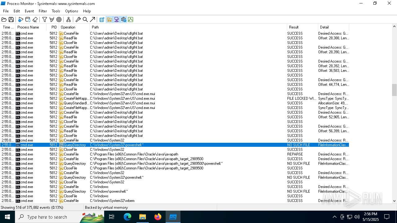This screenshot has width=397, height=223.
Task: Open the Filter dialog via funnel icon
Action: pyautogui.click(x=45, y=20)
